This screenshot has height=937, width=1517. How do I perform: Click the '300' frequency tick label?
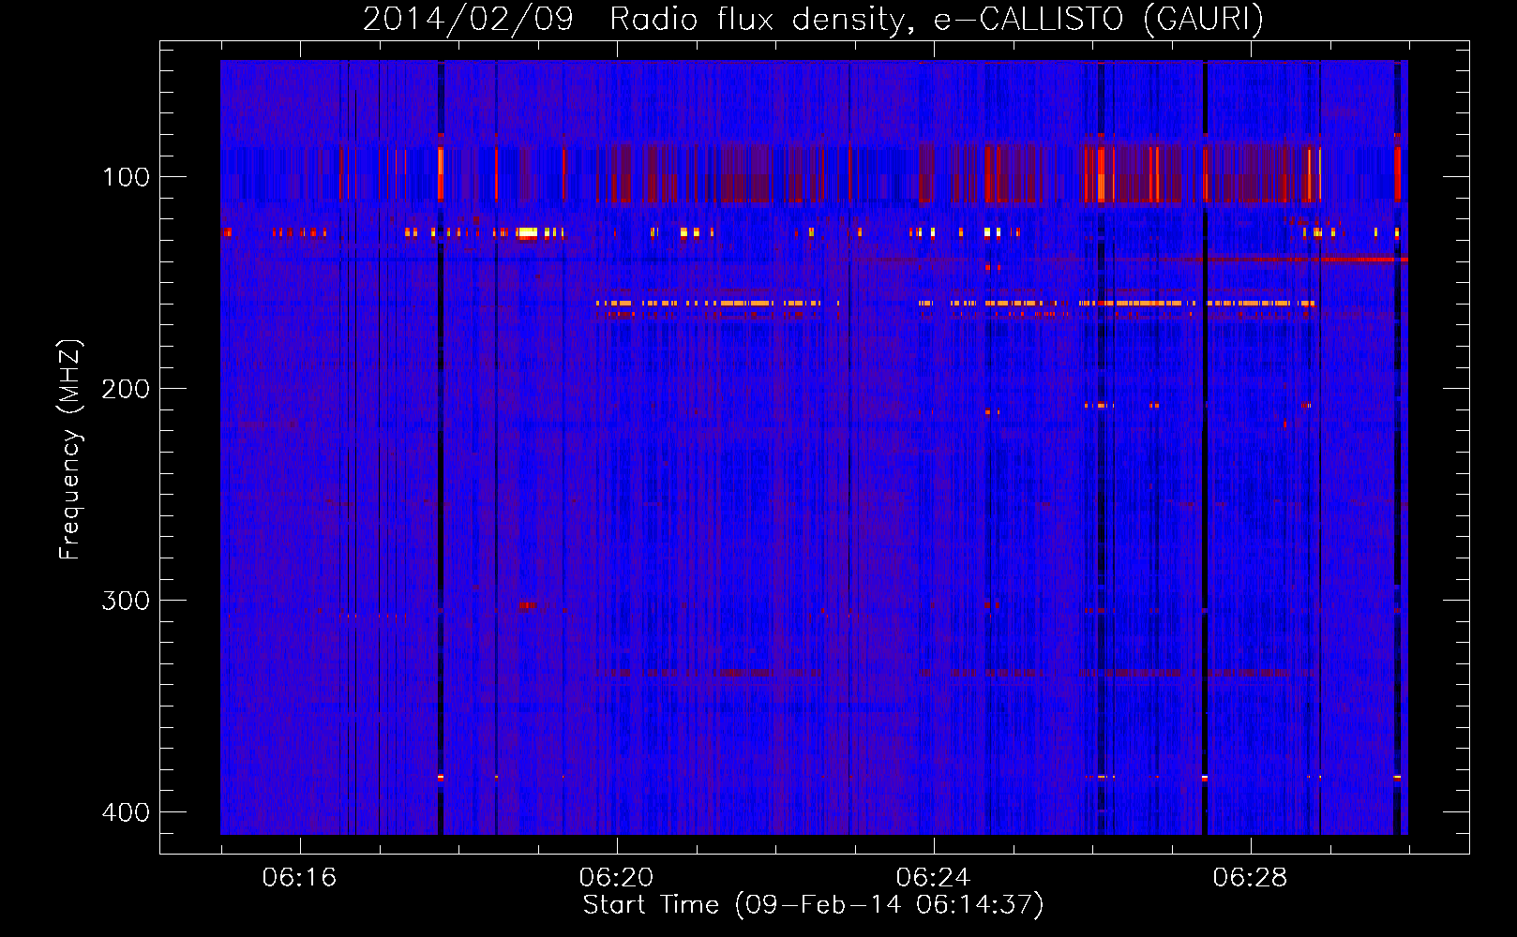(x=126, y=601)
